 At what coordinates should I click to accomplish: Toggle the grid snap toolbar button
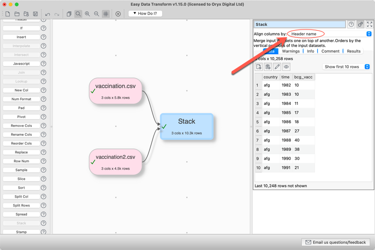(x=106, y=14)
